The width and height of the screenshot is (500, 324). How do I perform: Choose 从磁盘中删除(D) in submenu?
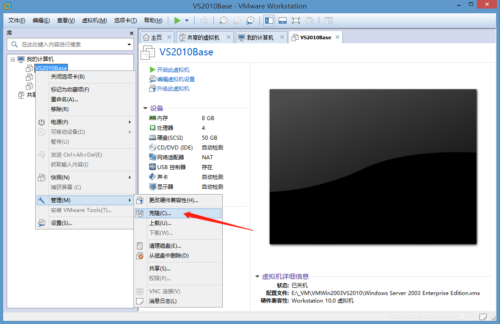[178, 256]
